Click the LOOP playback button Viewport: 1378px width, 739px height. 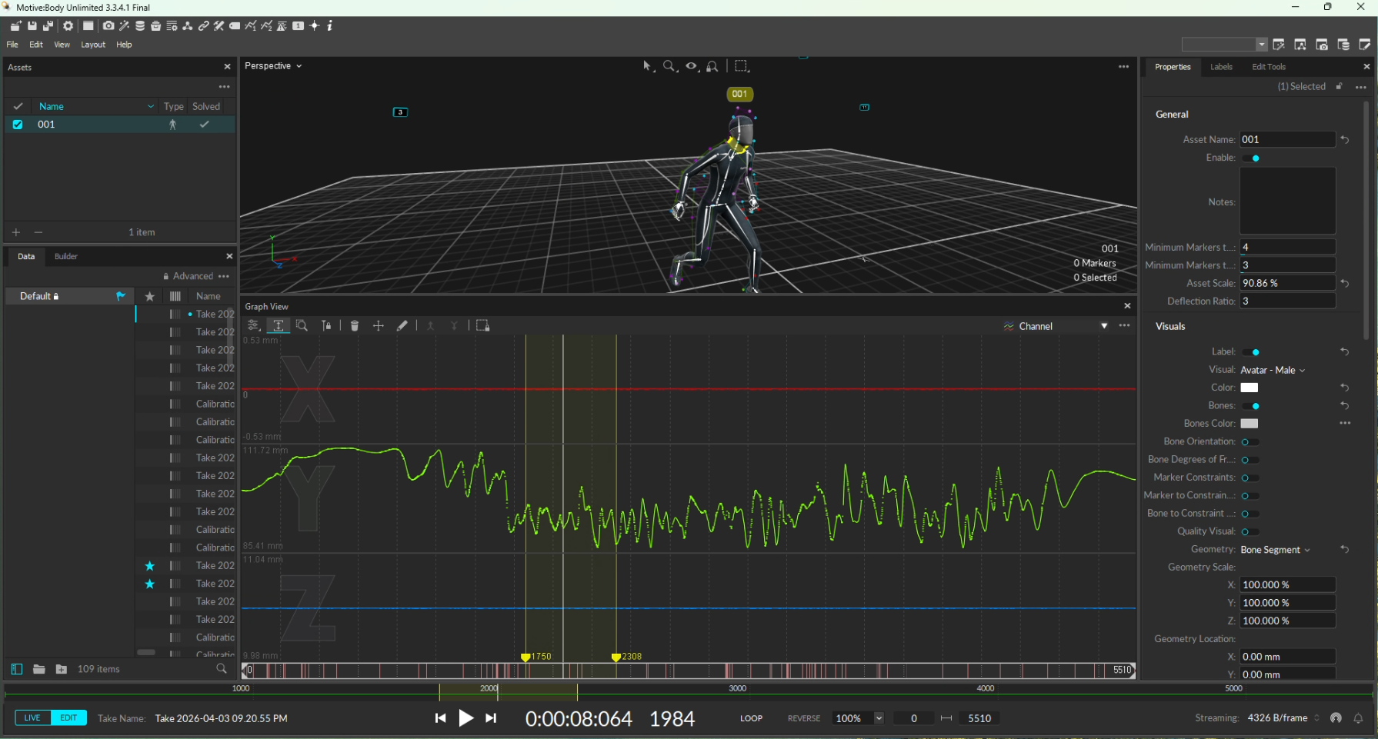click(751, 718)
